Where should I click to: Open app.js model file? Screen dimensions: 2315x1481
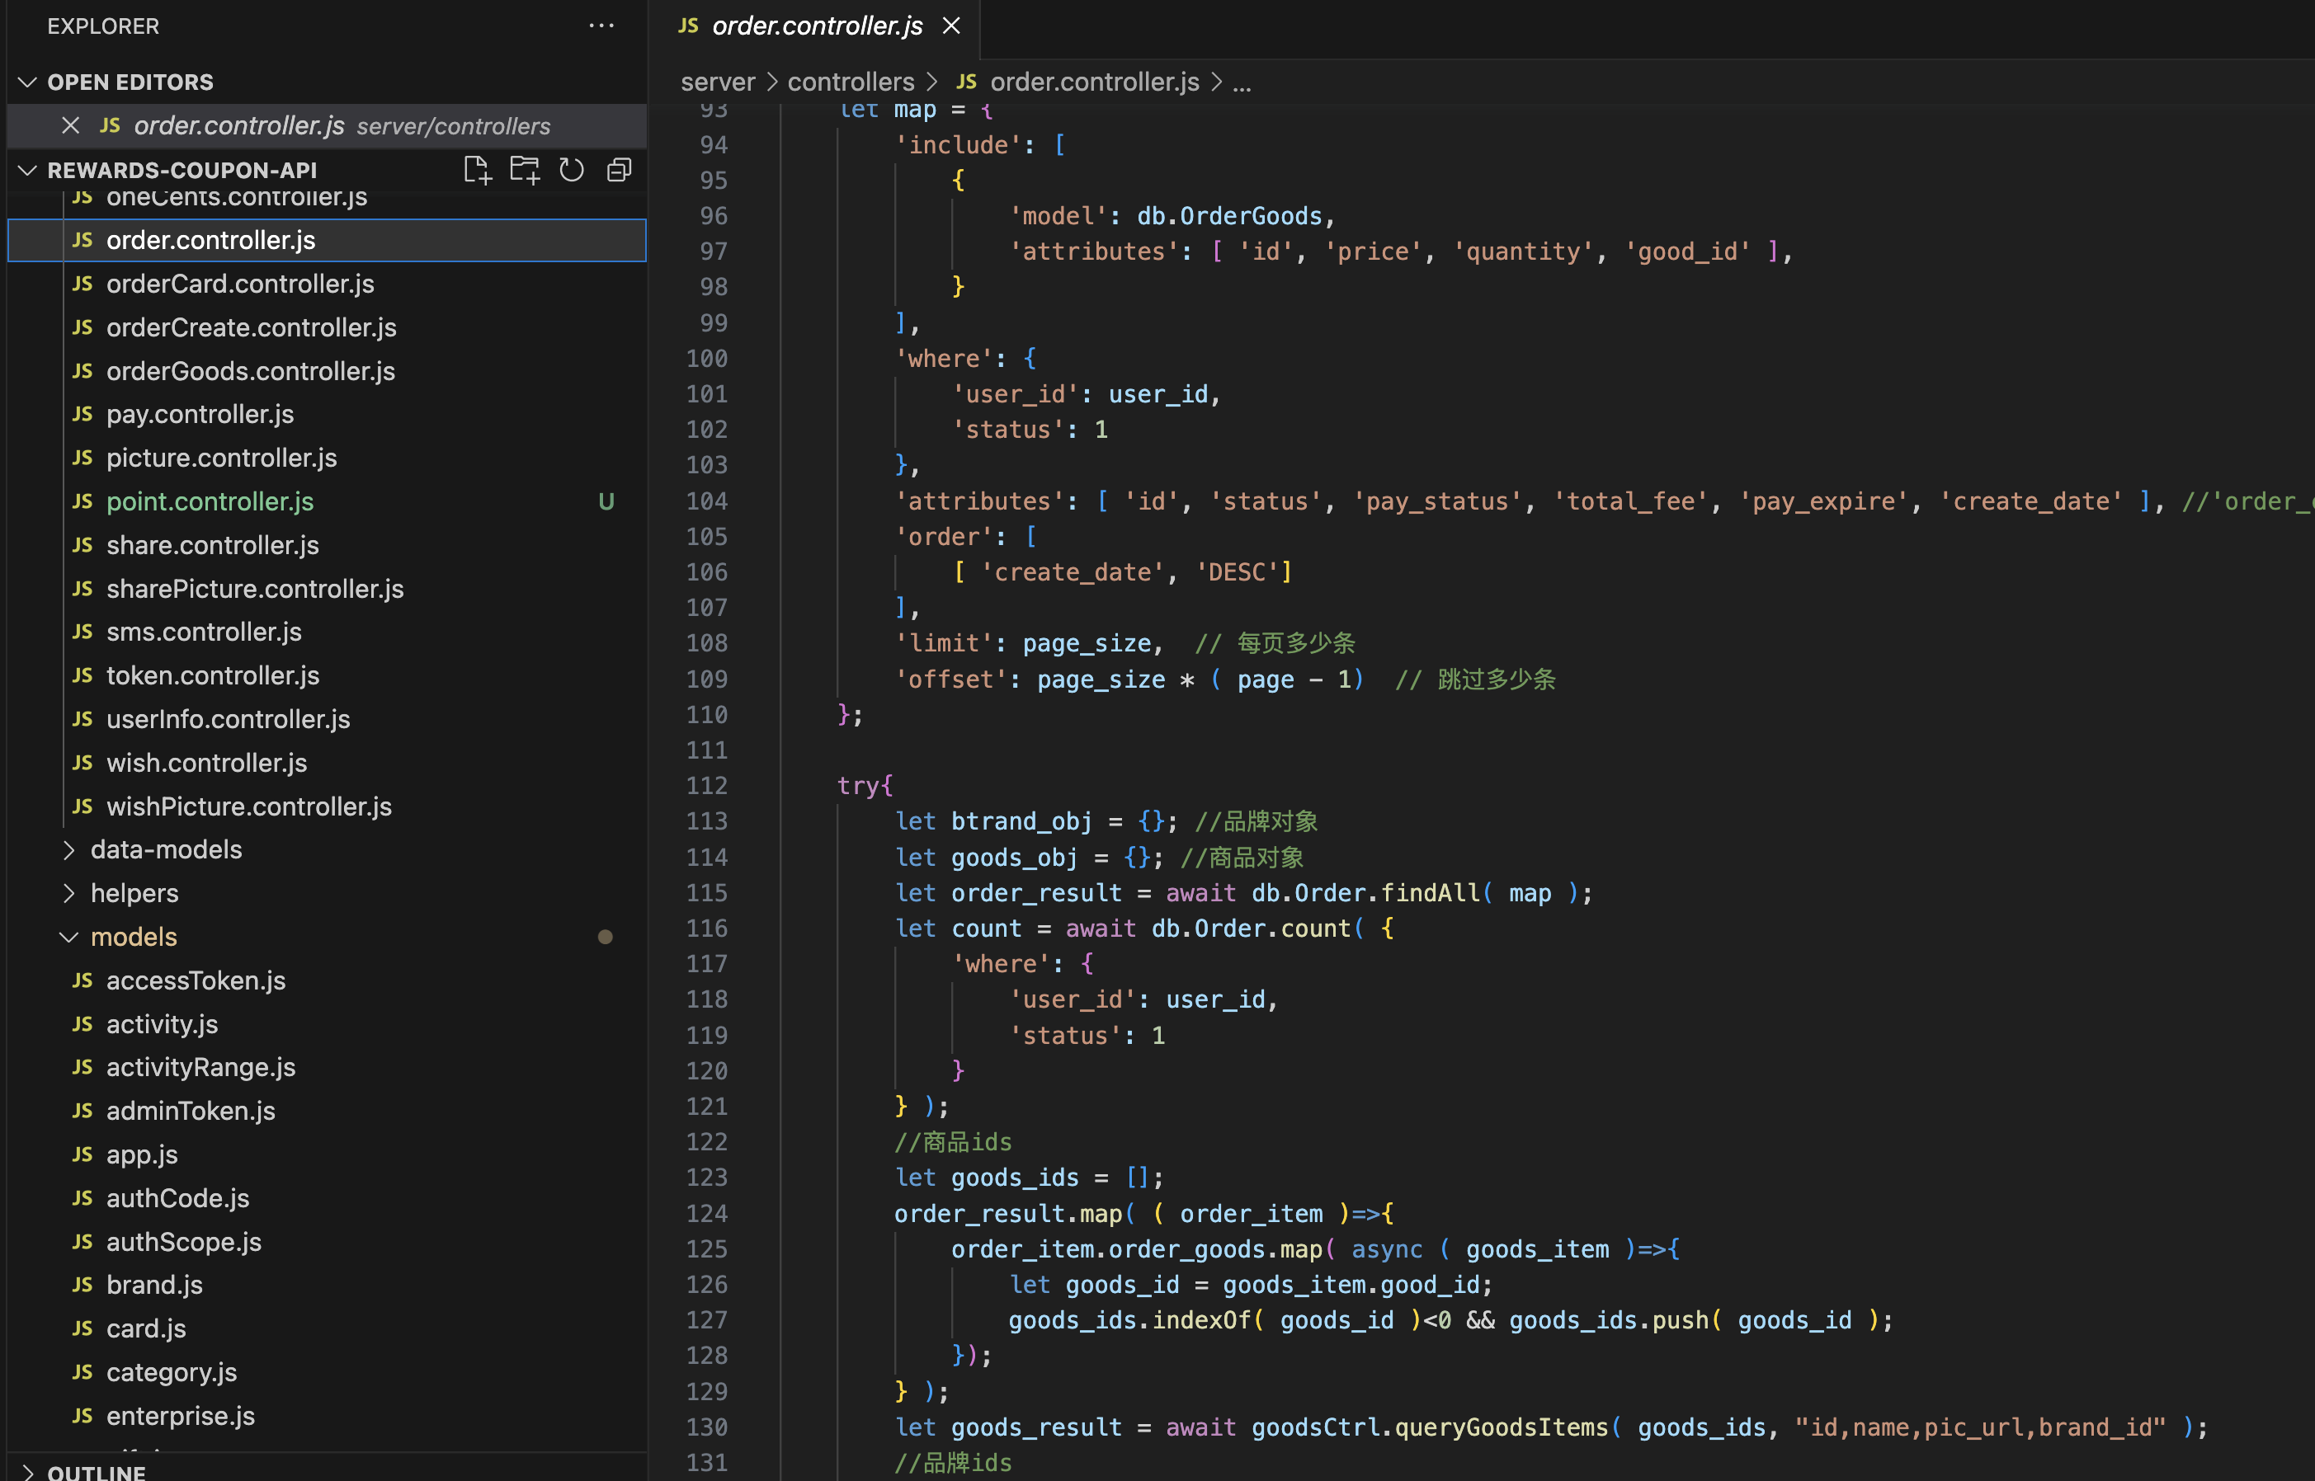point(328,1154)
